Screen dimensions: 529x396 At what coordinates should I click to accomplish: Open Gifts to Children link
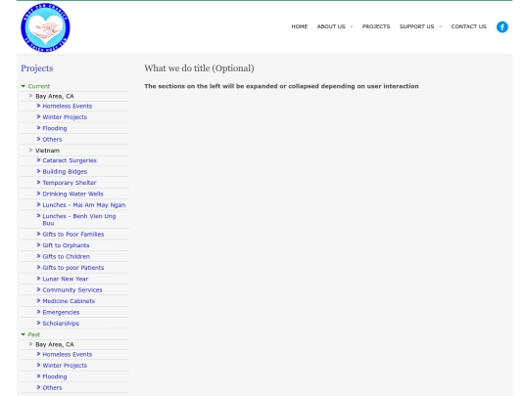(67, 256)
